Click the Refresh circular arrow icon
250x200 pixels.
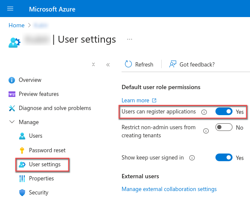pyautogui.click(x=128, y=64)
